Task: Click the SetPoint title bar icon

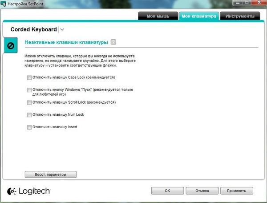Action: coord(3,4)
